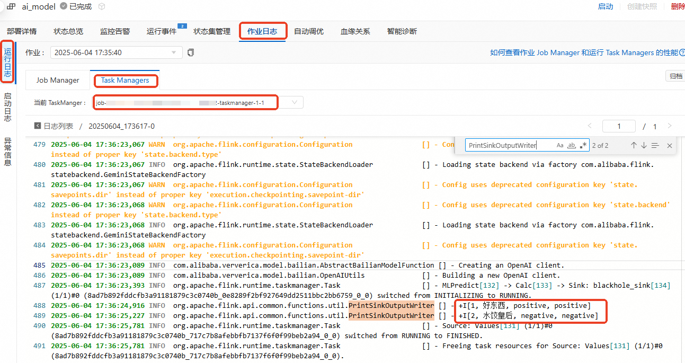The height and width of the screenshot is (363, 685).
Task: Click the breadcrumb text 20250604_173617-0
Action: 122,126
